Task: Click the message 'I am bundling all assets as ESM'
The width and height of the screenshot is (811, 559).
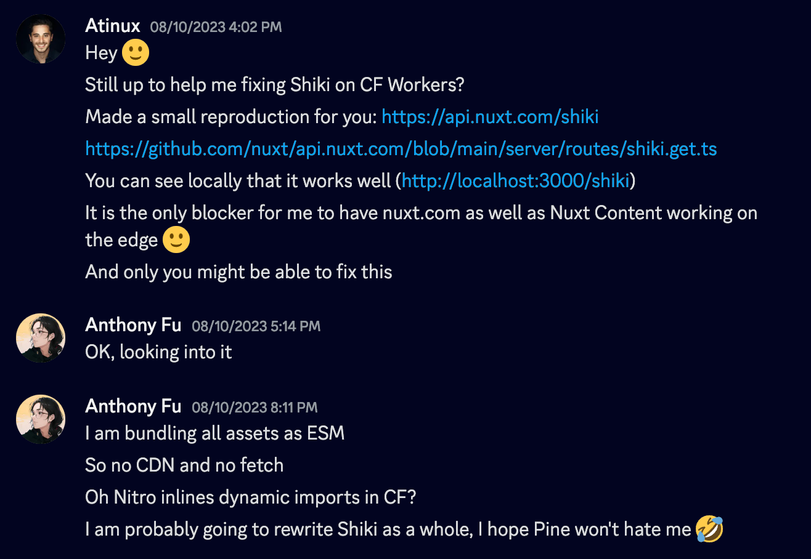Action: point(214,433)
